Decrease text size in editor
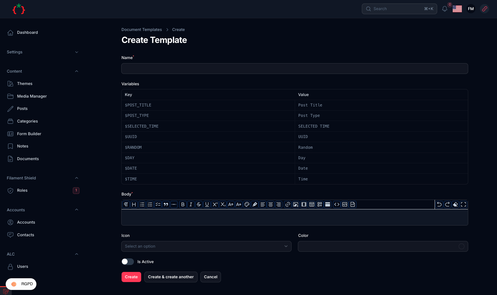Image resolution: width=497 pixels, height=295 pixels. [239, 204]
